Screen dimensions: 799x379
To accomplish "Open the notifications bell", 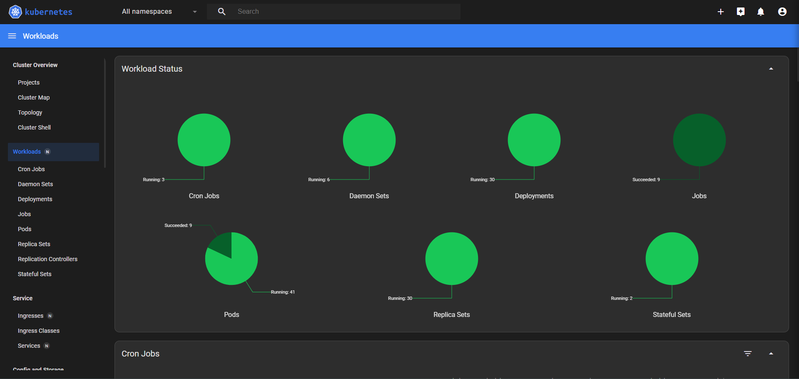I will [x=761, y=12].
